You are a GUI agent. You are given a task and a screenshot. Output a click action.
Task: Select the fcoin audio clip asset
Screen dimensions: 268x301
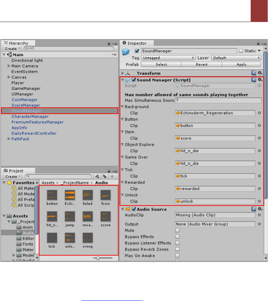(x=106, y=198)
